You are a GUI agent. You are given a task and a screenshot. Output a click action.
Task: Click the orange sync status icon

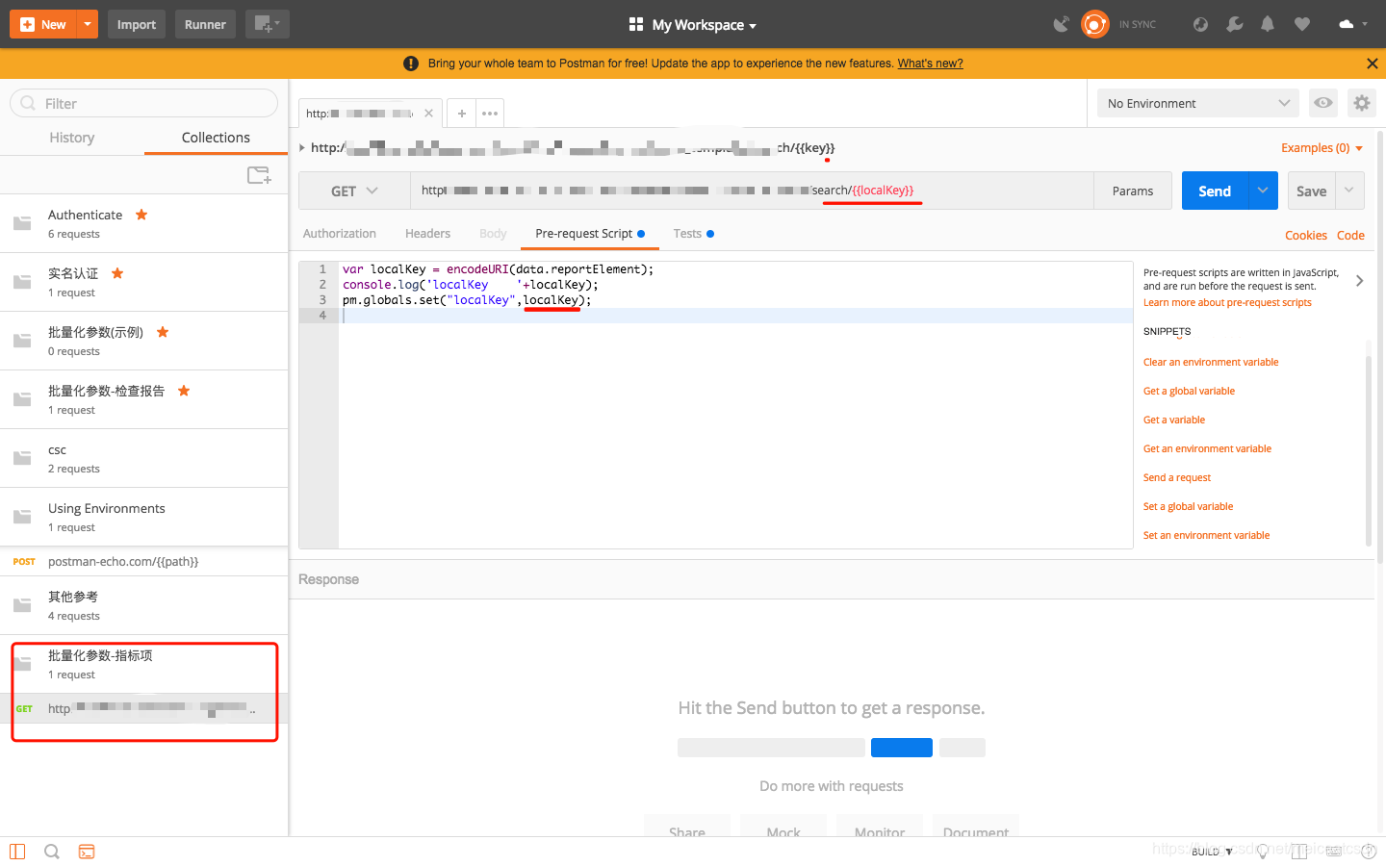[x=1095, y=24]
